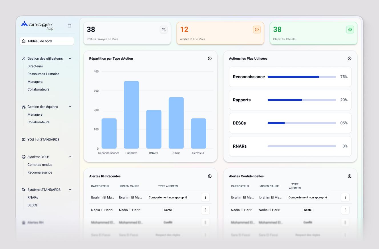Collapse Gestion des équipes chevron
This screenshot has width=379, height=249.
point(70,107)
